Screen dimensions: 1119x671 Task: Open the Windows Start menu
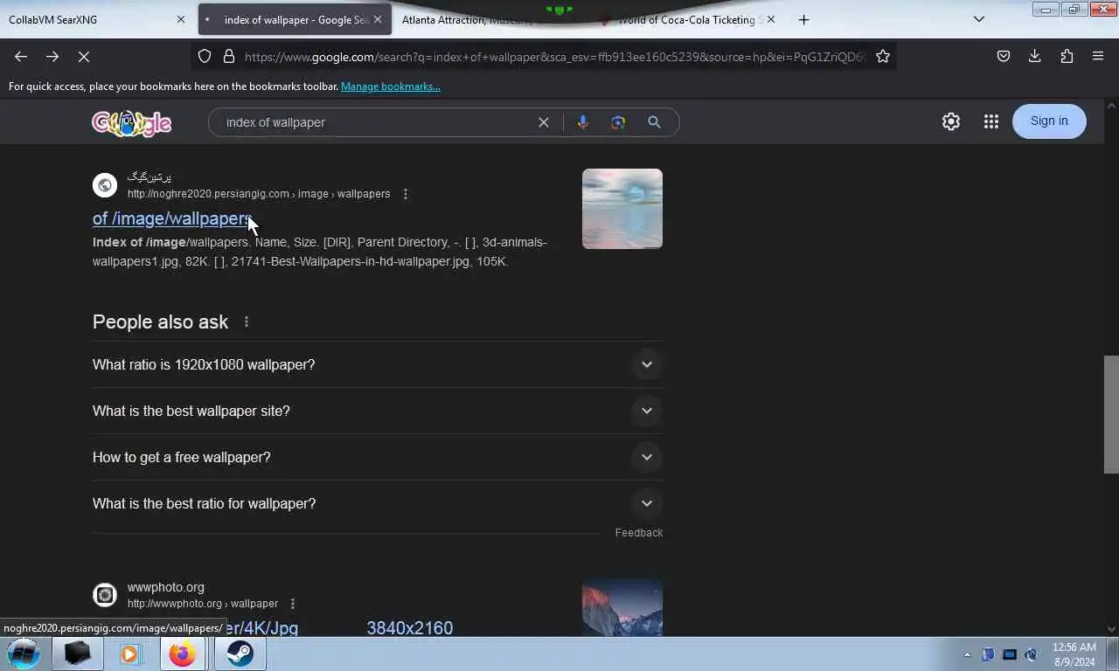point(24,654)
